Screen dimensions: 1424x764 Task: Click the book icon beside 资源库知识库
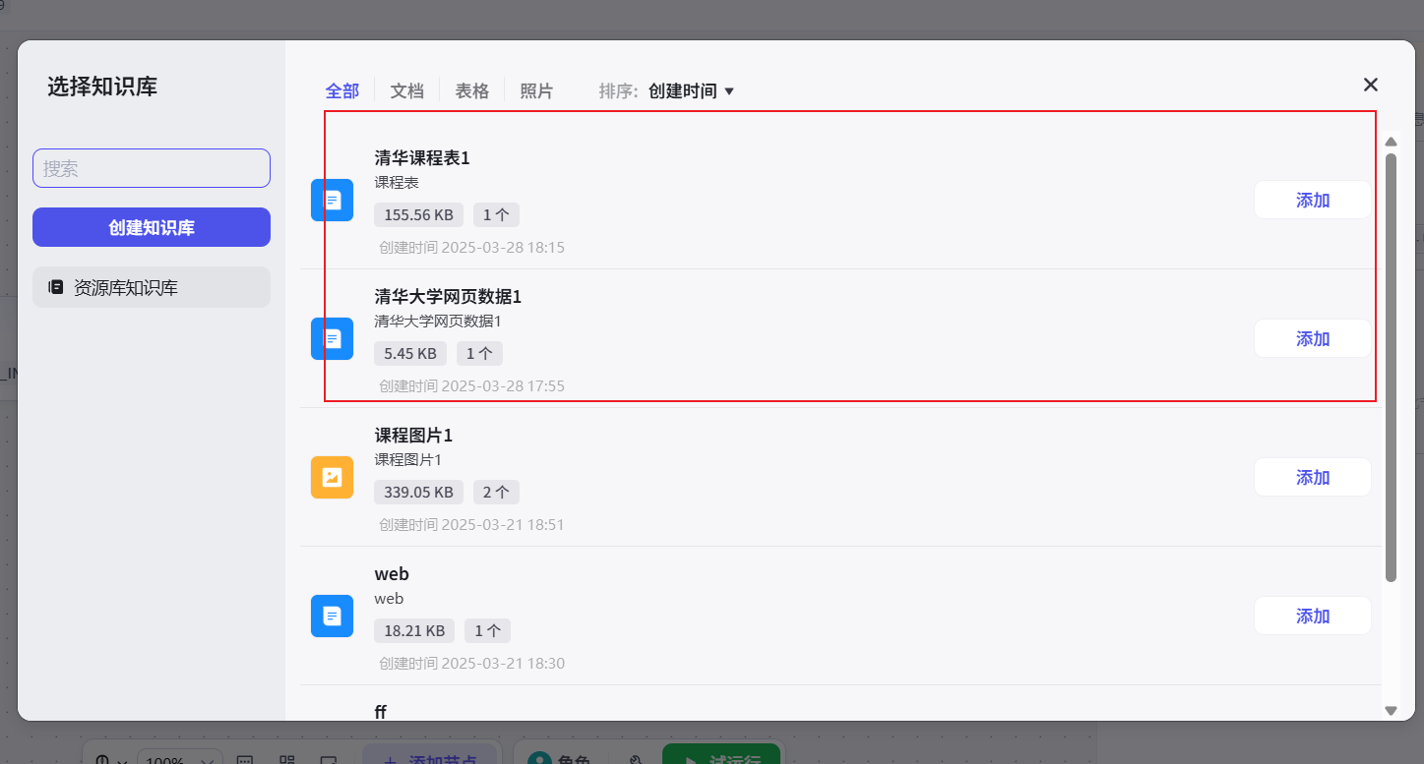[x=56, y=287]
